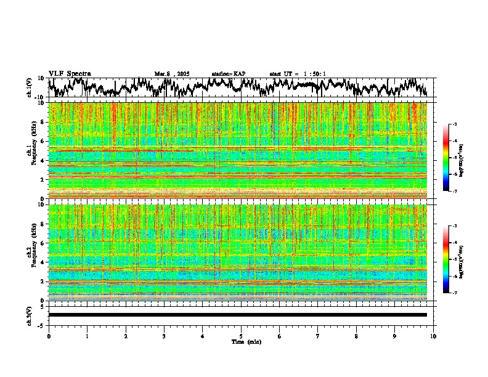This screenshot has height=377, width=488.
Task: Click the ch.2 spectrogram color scale bar
Action: tap(445, 259)
